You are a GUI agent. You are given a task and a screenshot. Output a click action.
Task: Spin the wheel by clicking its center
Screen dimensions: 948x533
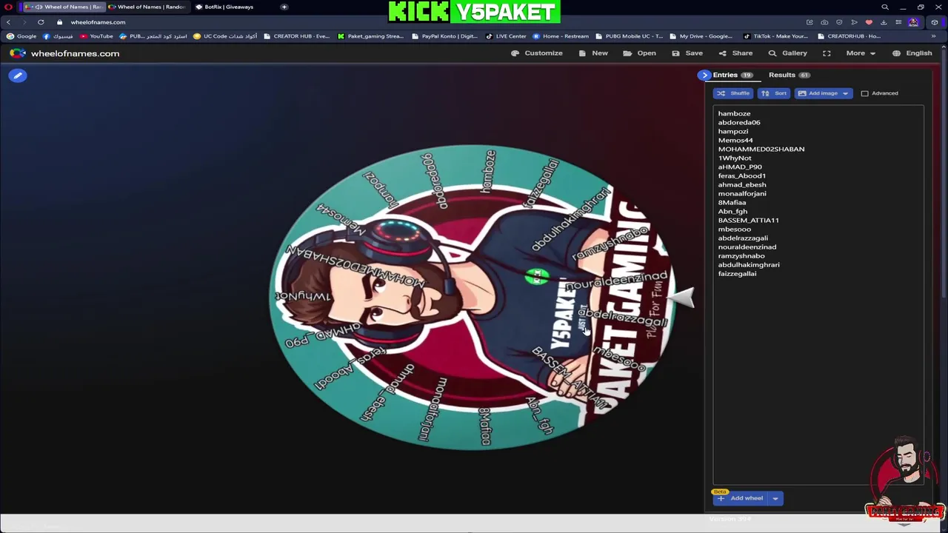474,297
